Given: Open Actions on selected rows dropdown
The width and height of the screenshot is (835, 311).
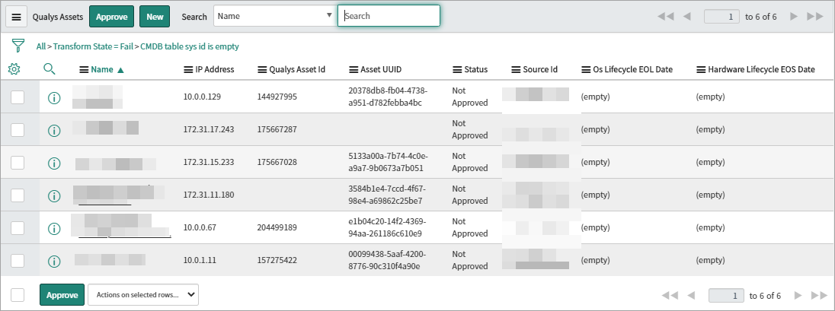Looking at the screenshot, I should click(143, 294).
